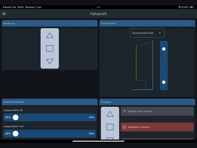Click the Langsamfahrt Auf slider handle
The height and width of the screenshot is (148, 197).
click(15, 134)
